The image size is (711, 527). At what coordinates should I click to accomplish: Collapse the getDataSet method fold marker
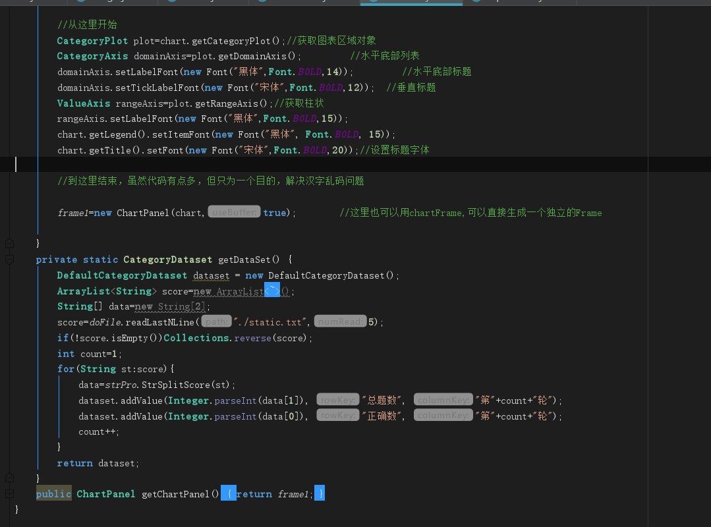click(9, 260)
